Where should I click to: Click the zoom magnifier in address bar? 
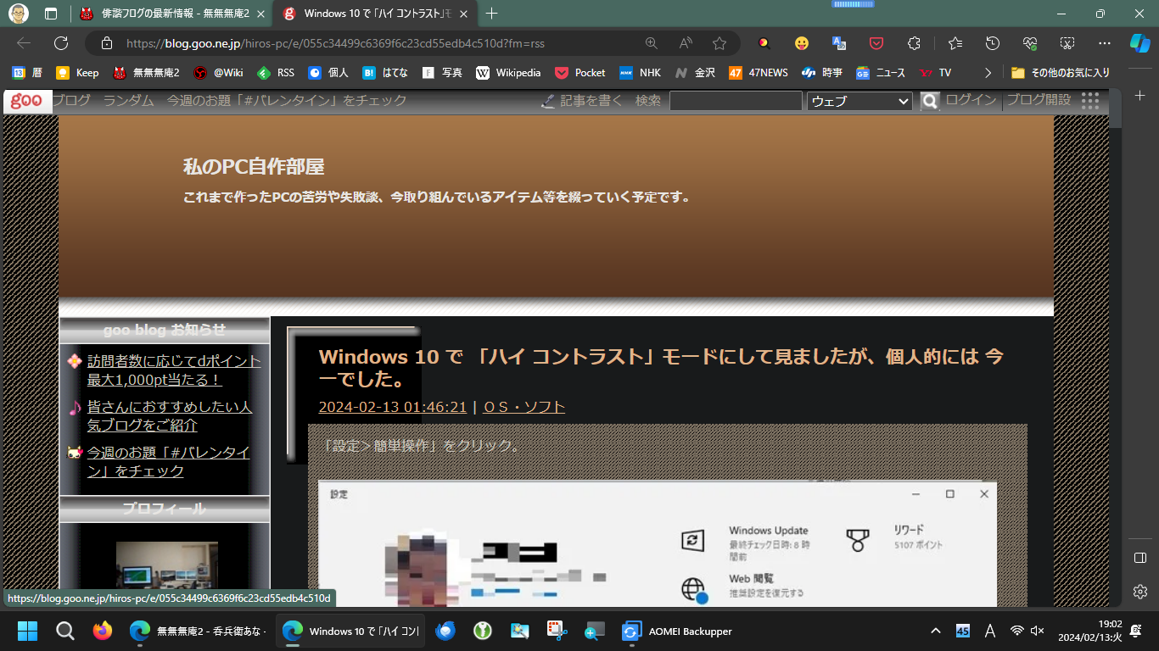[x=652, y=43]
